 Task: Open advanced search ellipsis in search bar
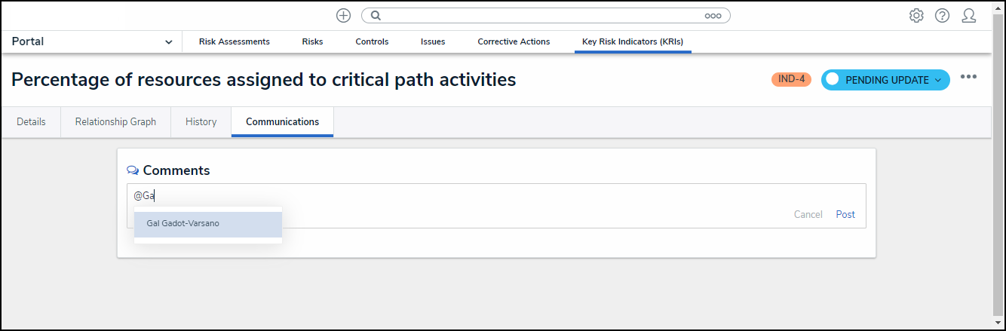(x=713, y=15)
